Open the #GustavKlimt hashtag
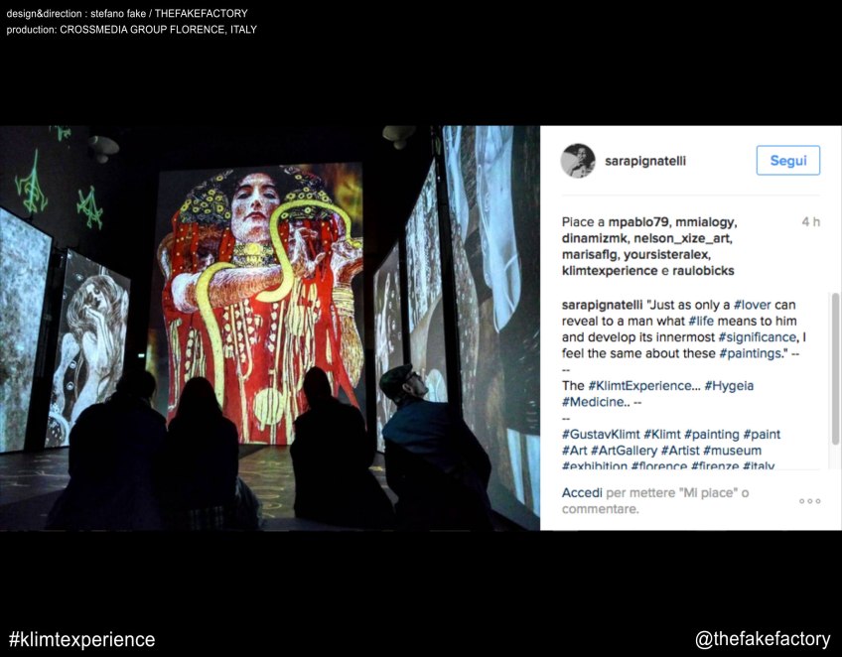The image size is (842, 657). tap(601, 435)
